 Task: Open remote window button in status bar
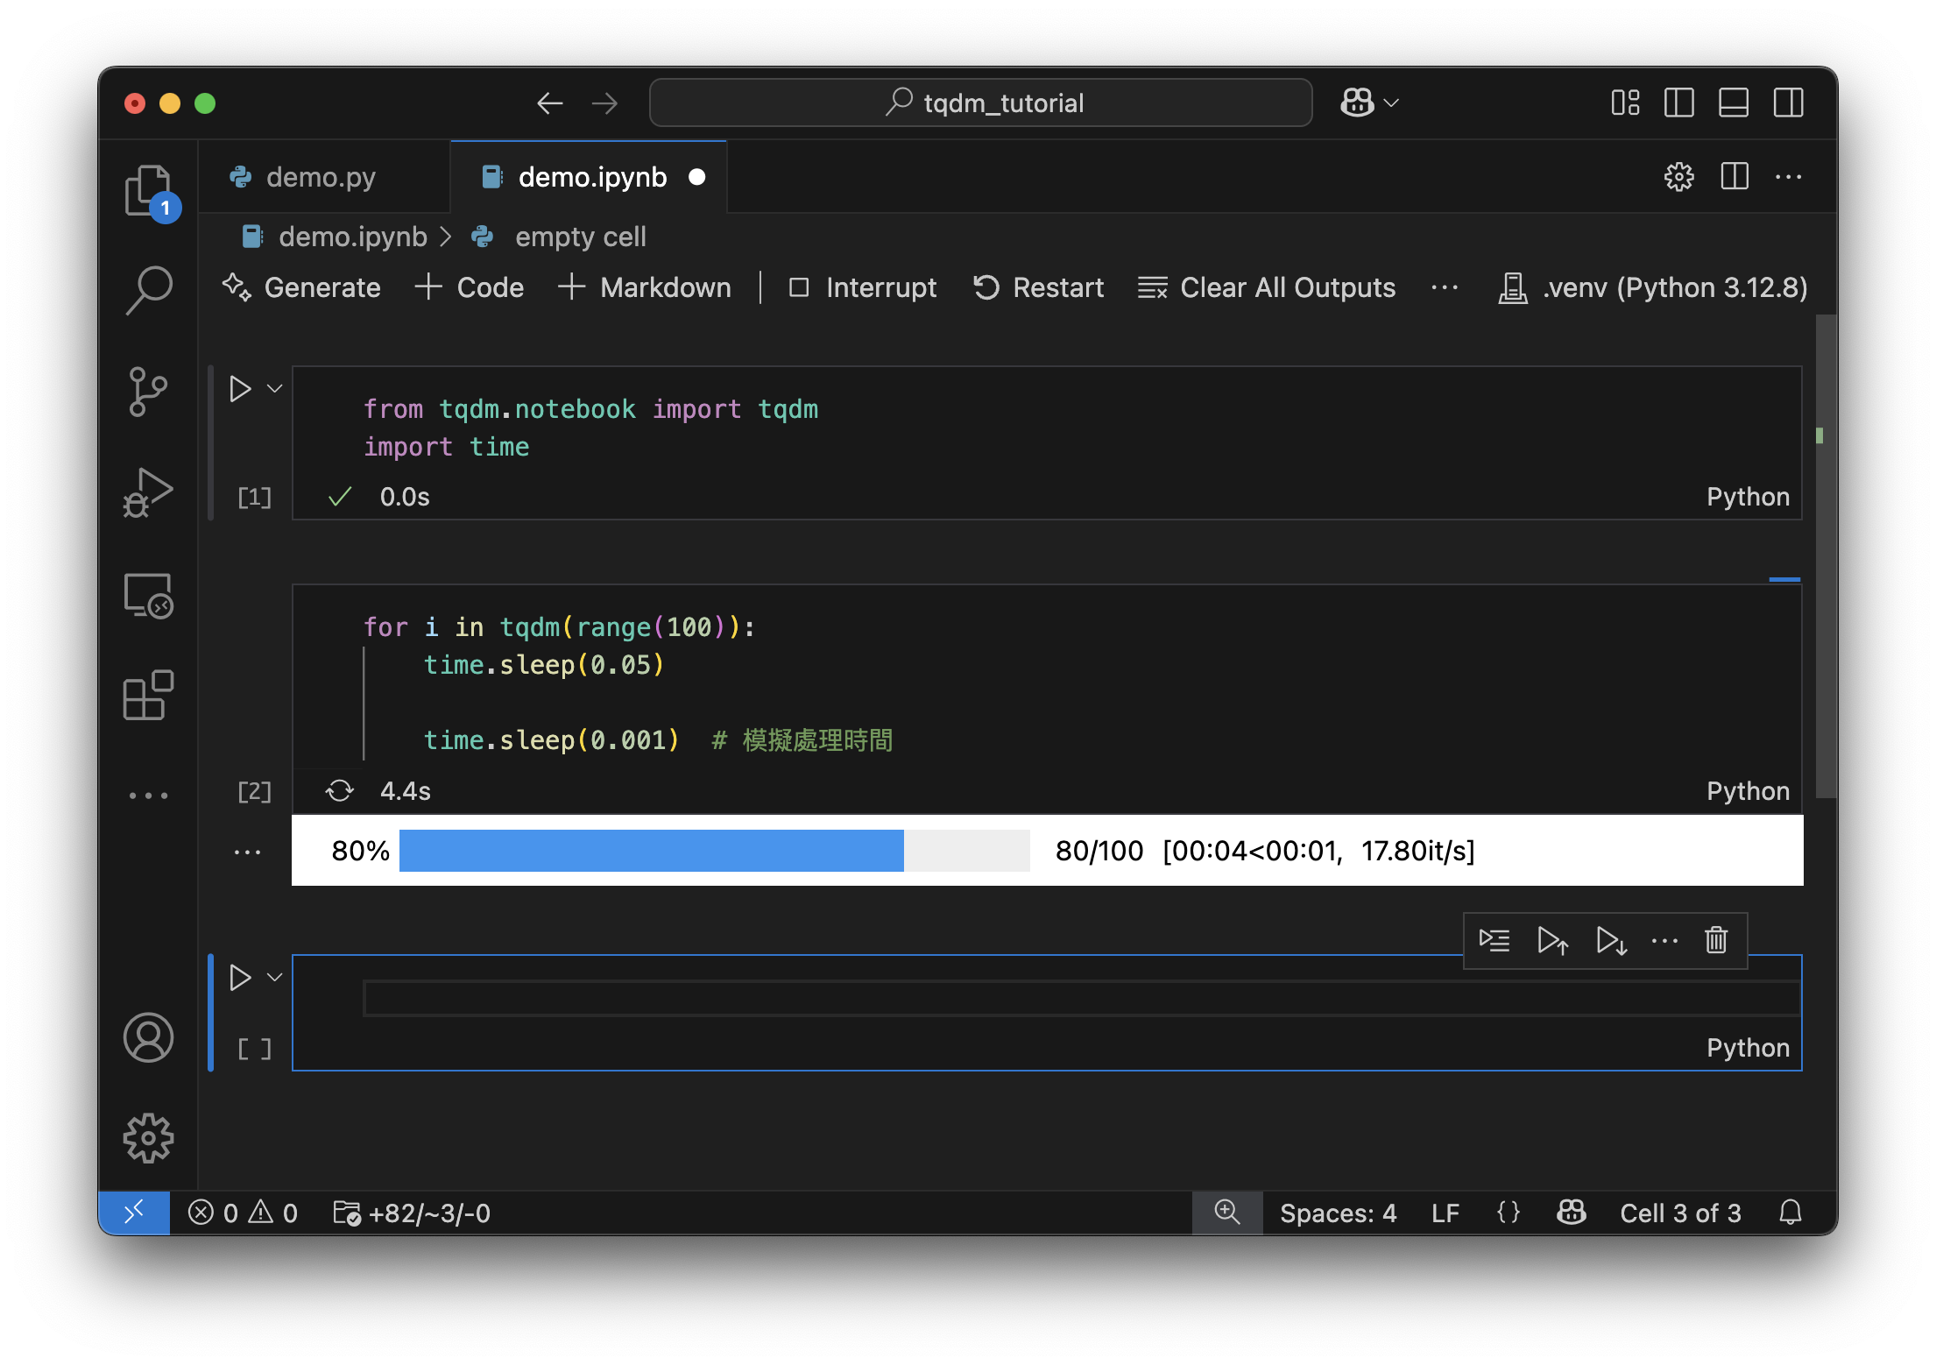coord(134,1213)
